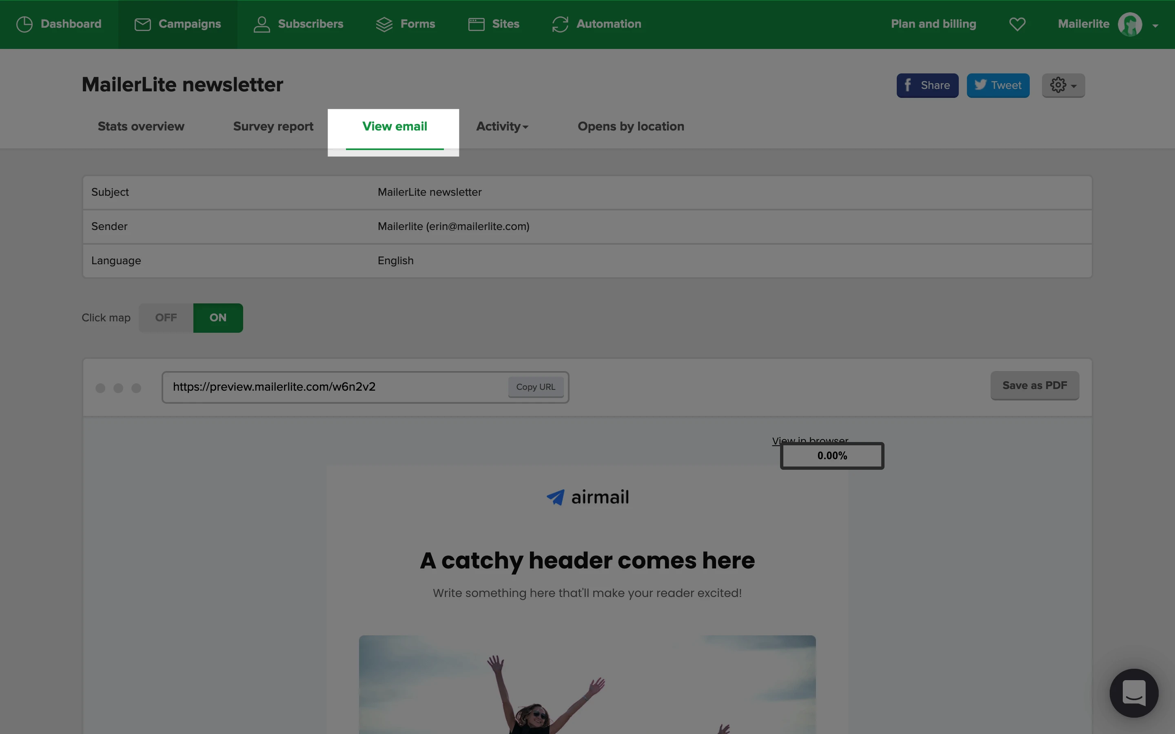Screen dimensions: 1175x734
Task: Switch to the Stats overview tab
Action: [x=141, y=127]
